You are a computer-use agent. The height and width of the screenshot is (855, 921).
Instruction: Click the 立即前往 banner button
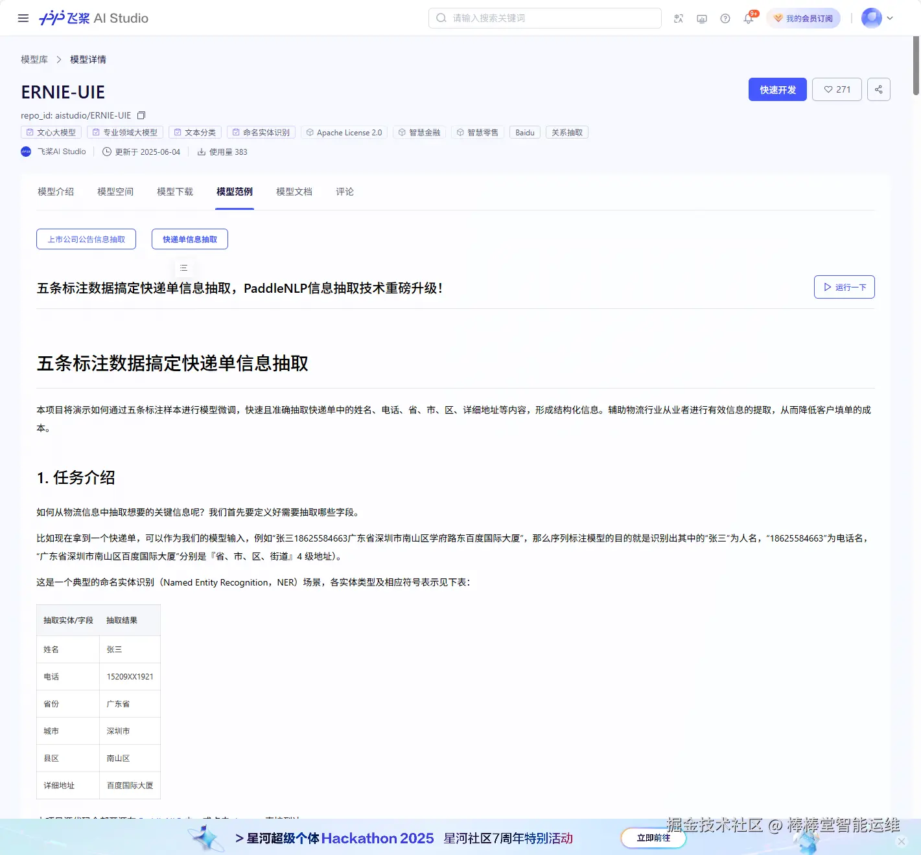point(653,838)
